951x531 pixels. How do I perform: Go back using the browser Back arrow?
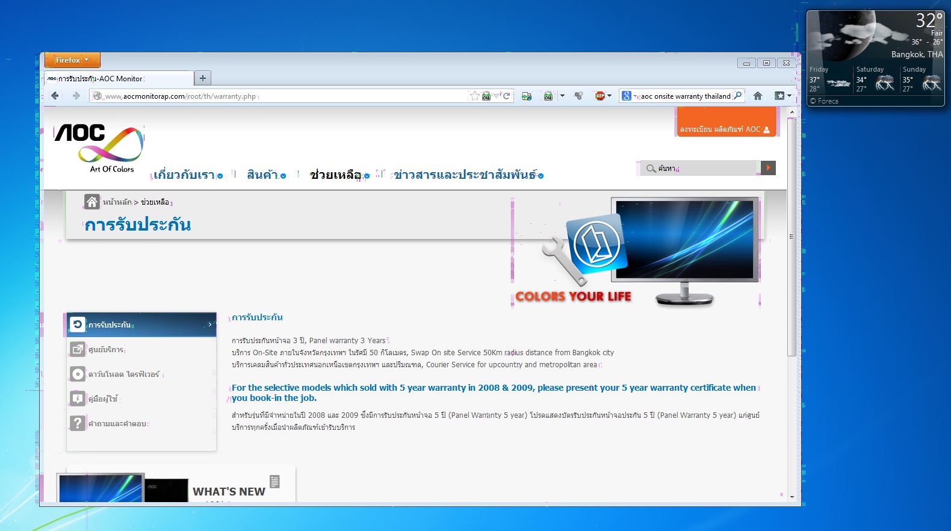[x=55, y=96]
